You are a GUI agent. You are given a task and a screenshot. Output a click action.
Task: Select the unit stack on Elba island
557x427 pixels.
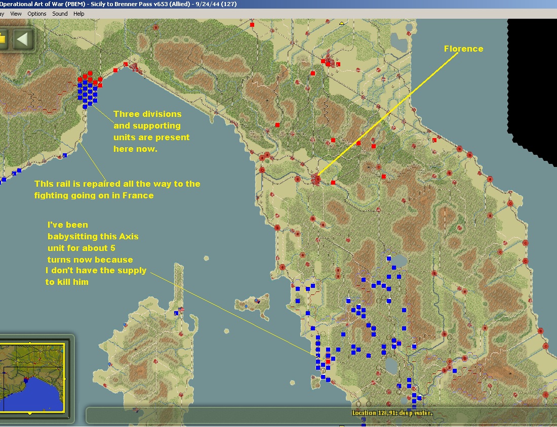(257, 301)
